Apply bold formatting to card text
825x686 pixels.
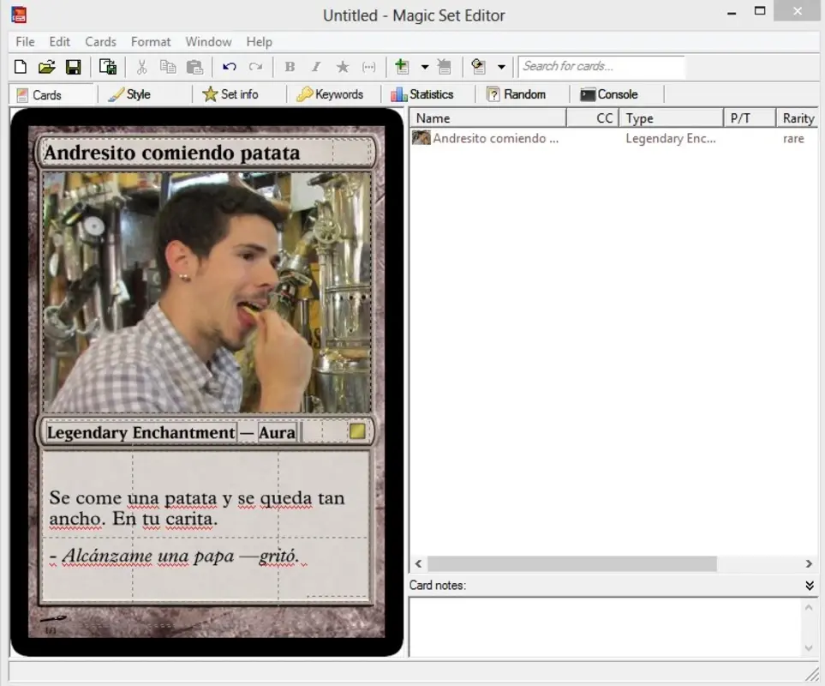coord(290,67)
